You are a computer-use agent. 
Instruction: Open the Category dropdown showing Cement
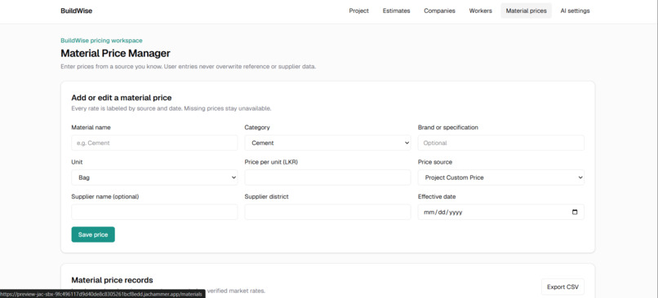(327, 142)
